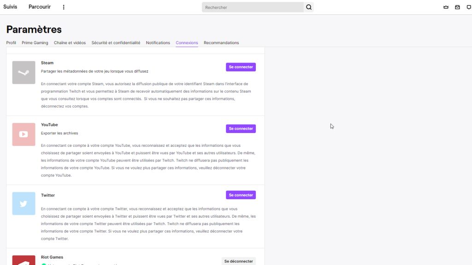Switch to the Notifications tab
Screen dimensions: 472x265
click(x=158, y=42)
